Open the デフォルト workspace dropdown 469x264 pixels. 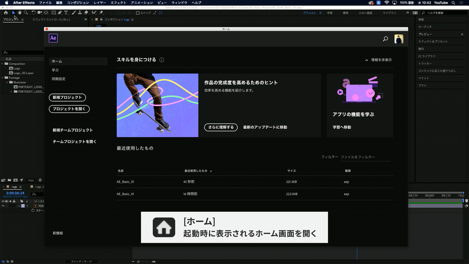click(x=310, y=12)
